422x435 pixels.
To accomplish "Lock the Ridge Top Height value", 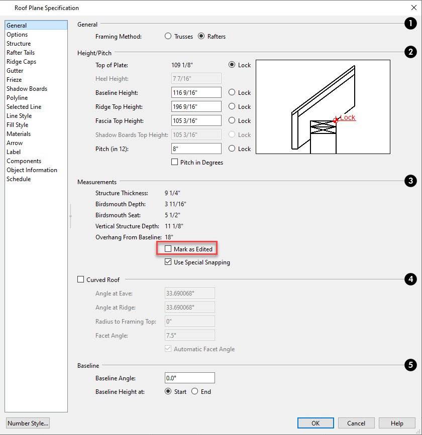I will (232, 106).
